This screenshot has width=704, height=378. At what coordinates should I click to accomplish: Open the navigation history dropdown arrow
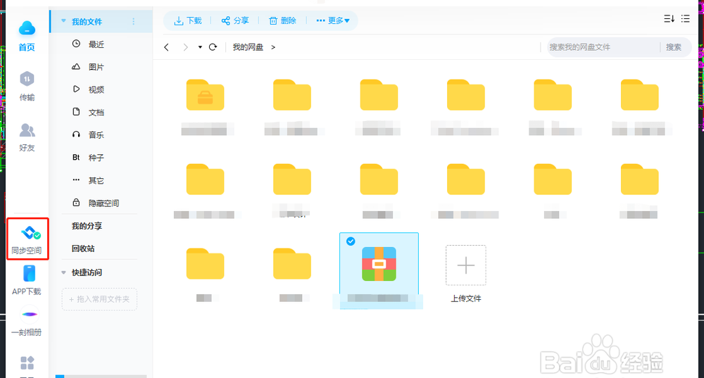point(200,47)
